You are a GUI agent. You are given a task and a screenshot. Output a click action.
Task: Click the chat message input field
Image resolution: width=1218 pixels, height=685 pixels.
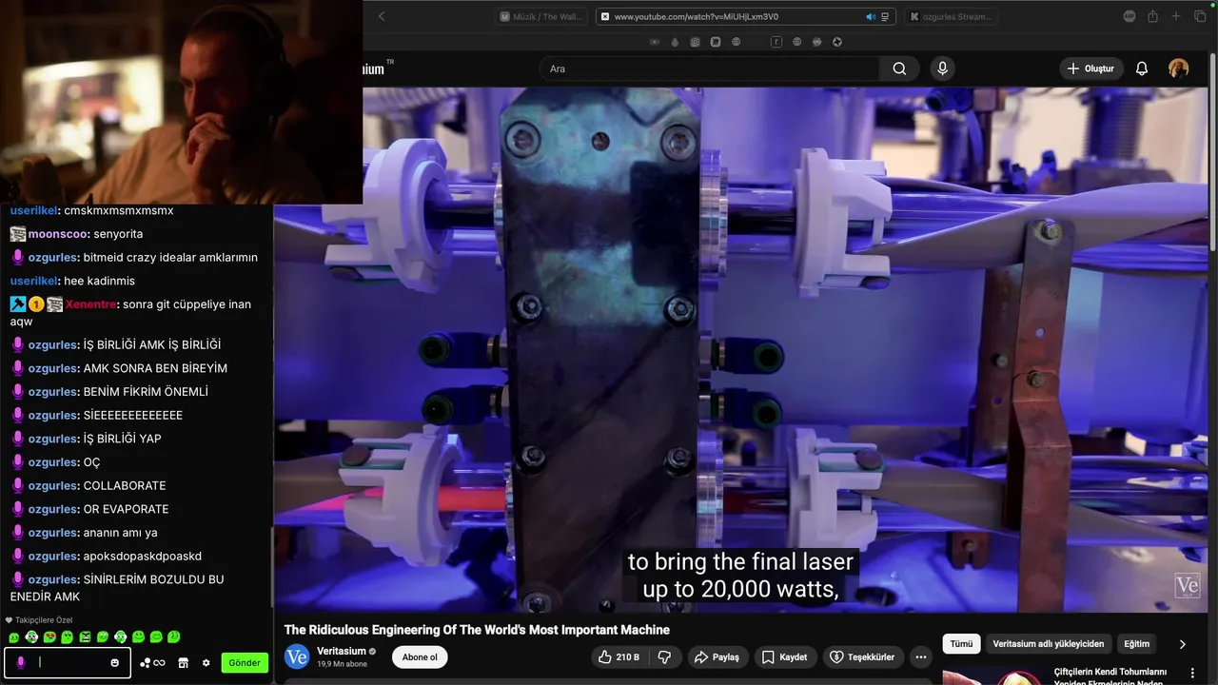(x=68, y=663)
